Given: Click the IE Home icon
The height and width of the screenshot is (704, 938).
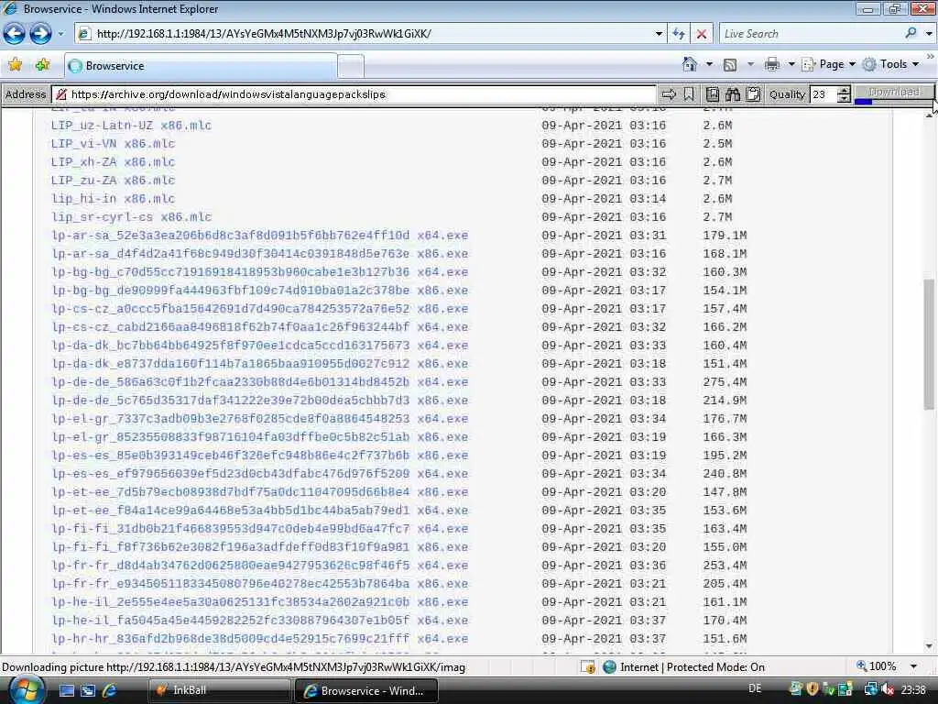Looking at the screenshot, I should coord(690,64).
